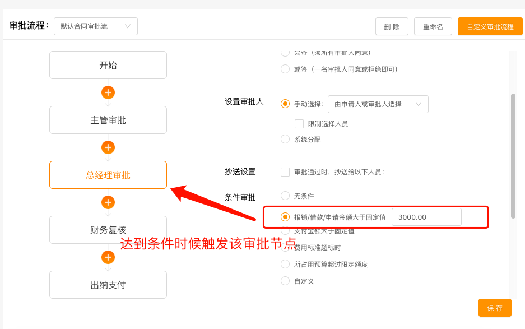This screenshot has height=329, width=525.
Task: Expand the 由申请人或审批人选择 dropdown
Action: click(378, 104)
